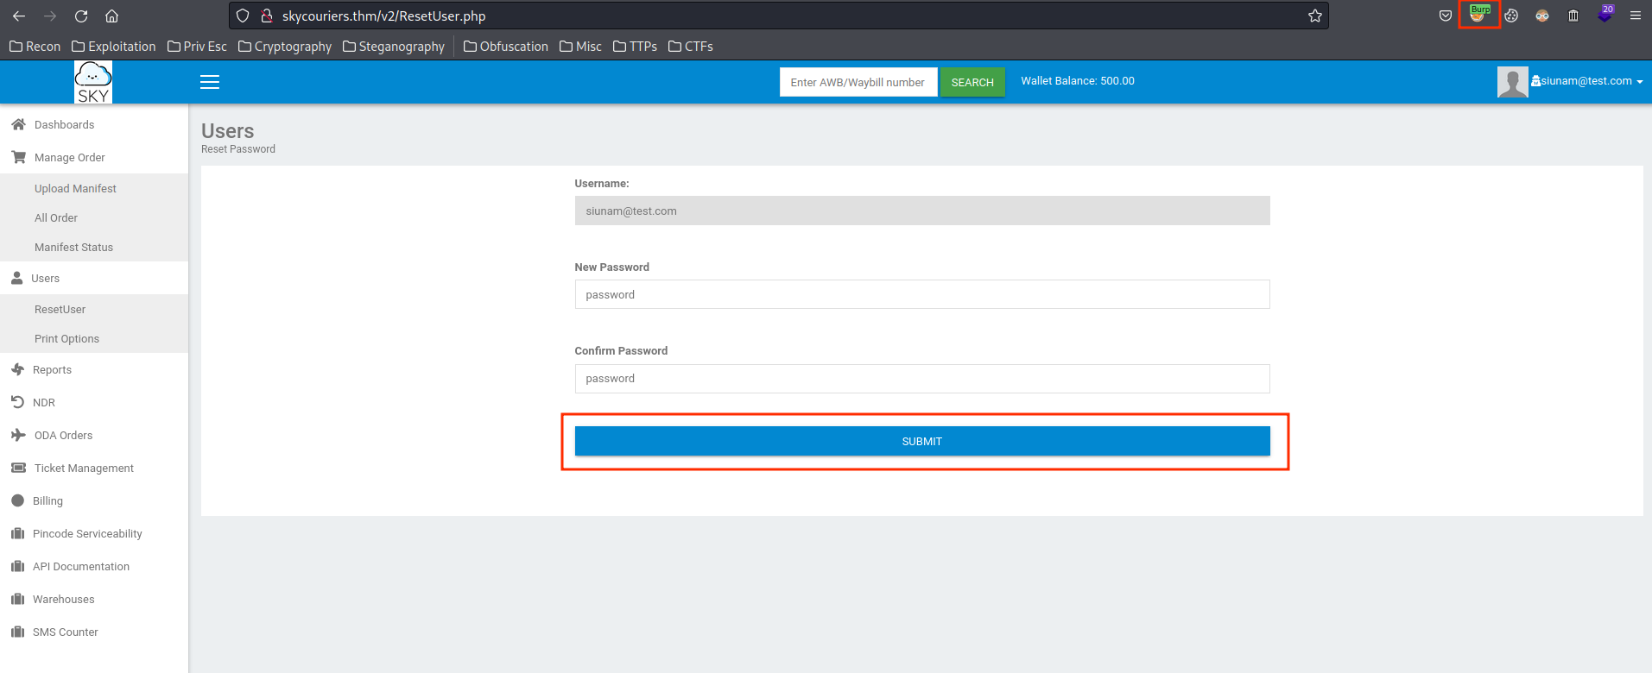Click the Warehouses suitcase icon
The height and width of the screenshot is (673, 1652).
(x=17, y=599)
